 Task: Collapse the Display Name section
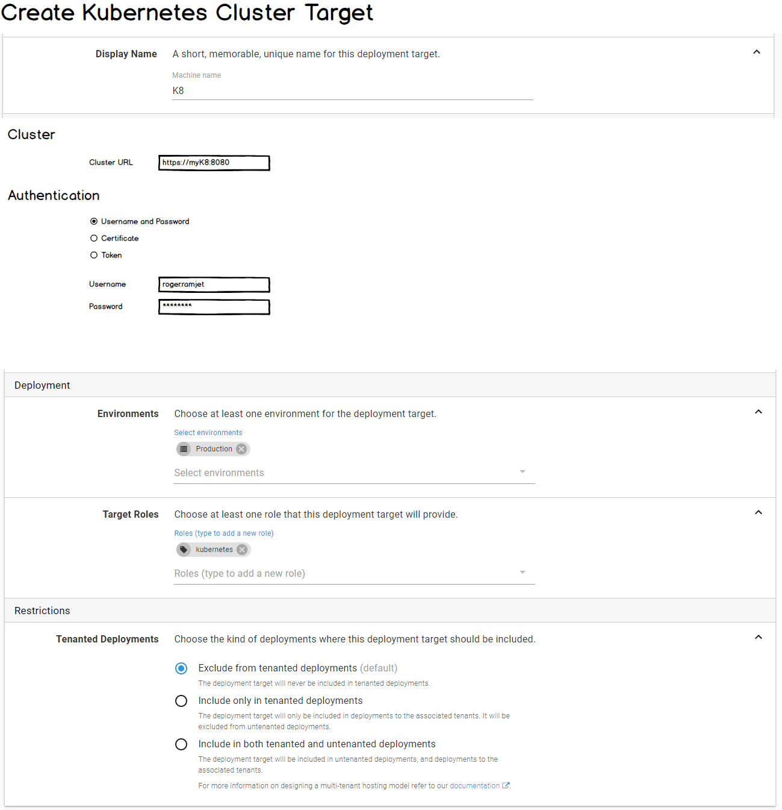757,52
